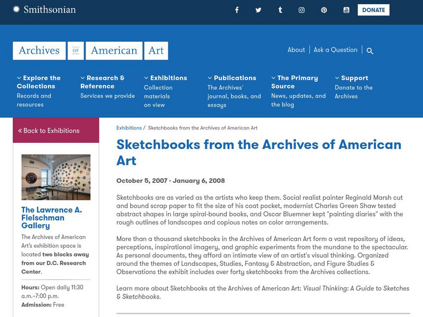The image size is (423, 317).
Task: Open the Tumblr icon in header
Action: pyautogui.click(x=280, y=10)
